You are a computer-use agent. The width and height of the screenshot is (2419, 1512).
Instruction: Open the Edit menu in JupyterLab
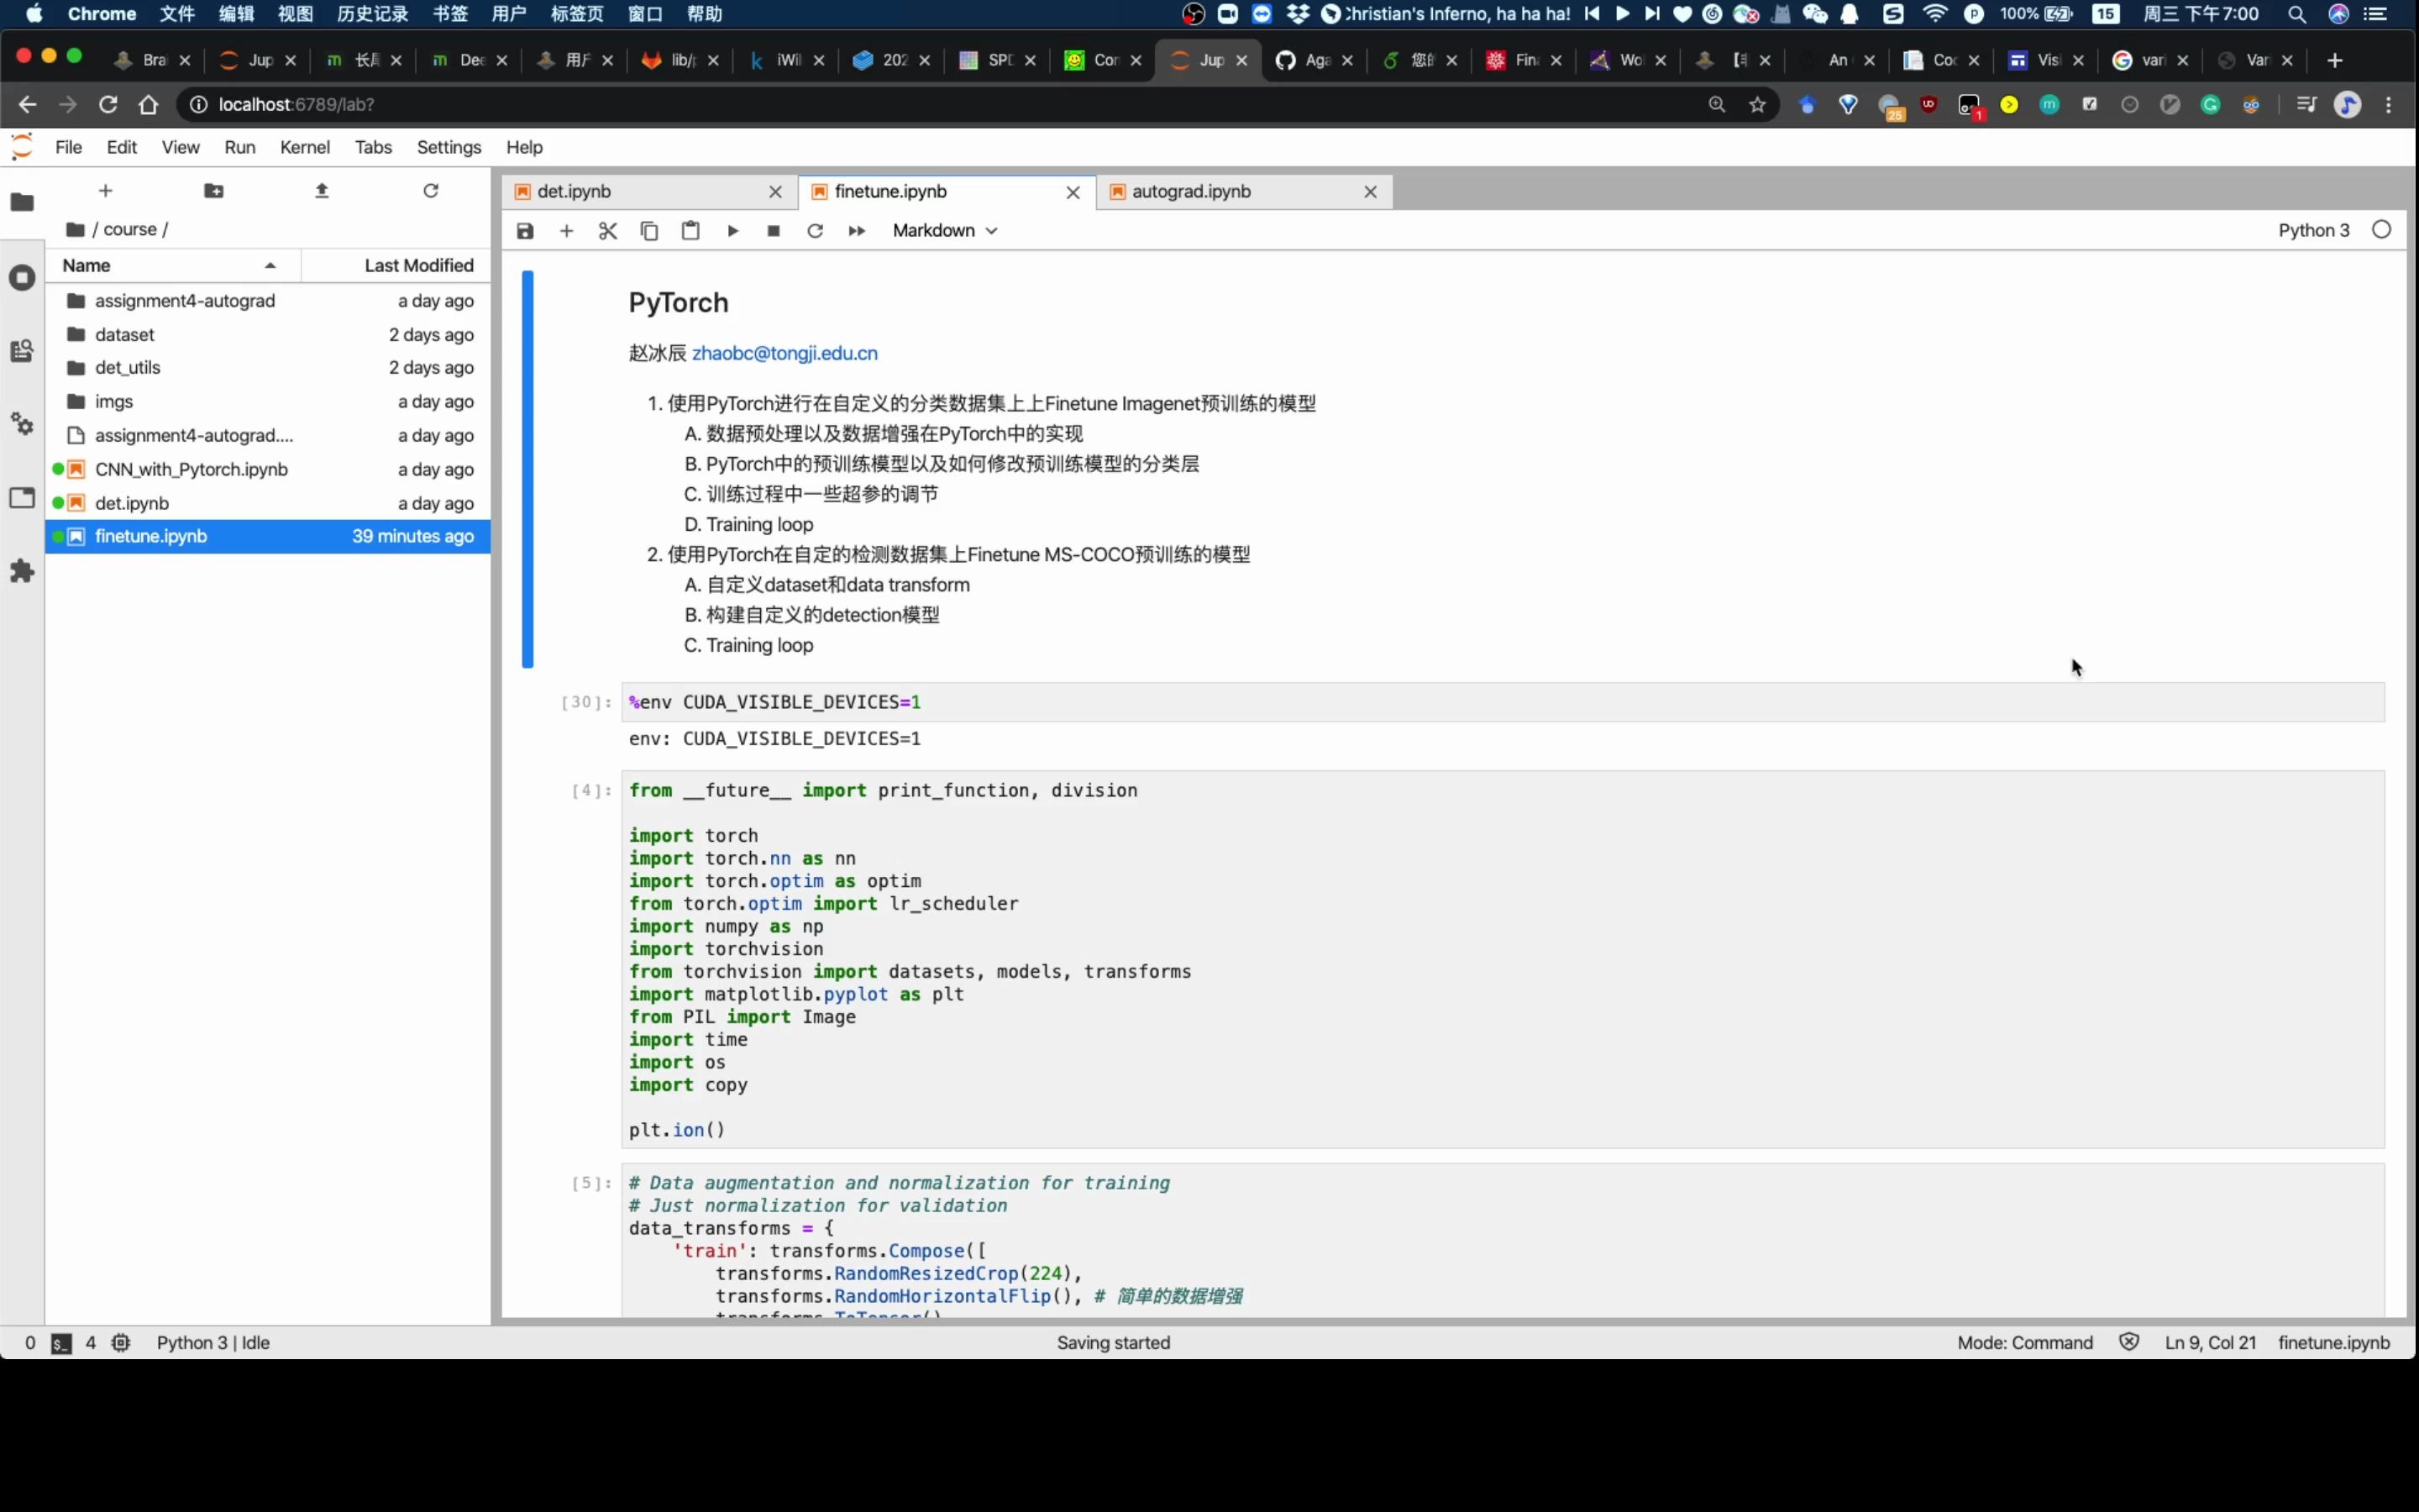(x=122, y=147)
